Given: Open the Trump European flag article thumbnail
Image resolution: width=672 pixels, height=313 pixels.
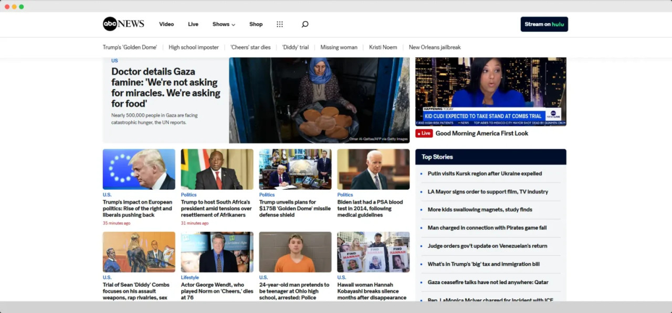Looking at the screenshot, I should point(139,169).
